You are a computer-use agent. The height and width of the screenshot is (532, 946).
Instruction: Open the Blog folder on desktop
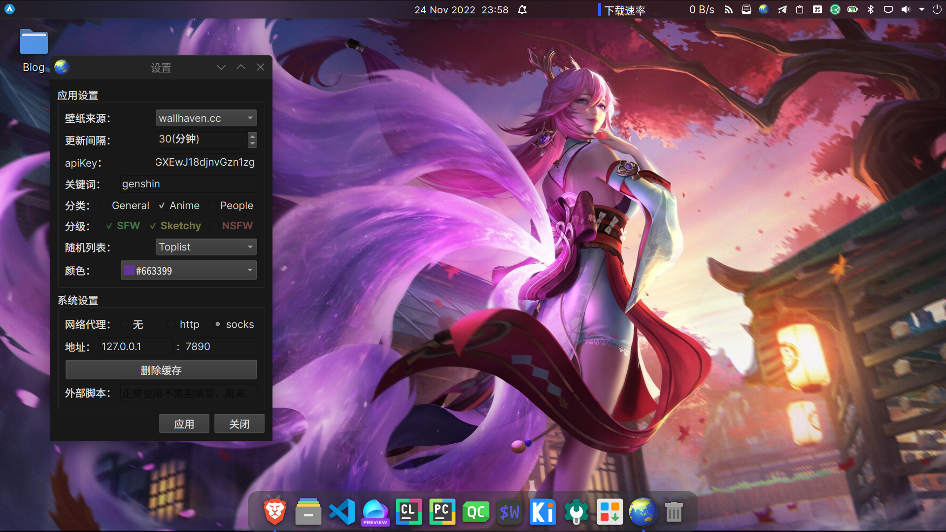click(x=34, y=51)
